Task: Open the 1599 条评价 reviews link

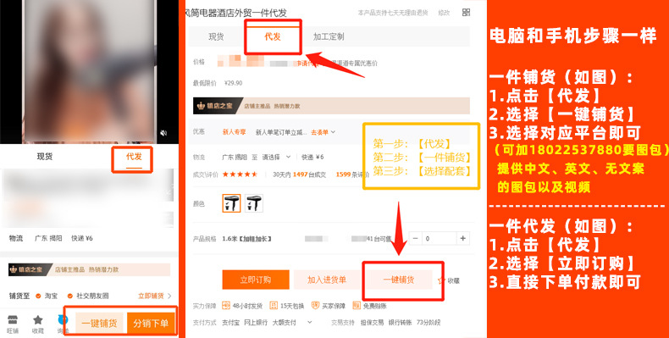Action: pos(352,175)
